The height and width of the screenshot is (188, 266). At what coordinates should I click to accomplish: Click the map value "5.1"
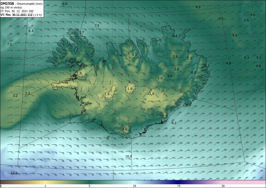click(170, 76)
